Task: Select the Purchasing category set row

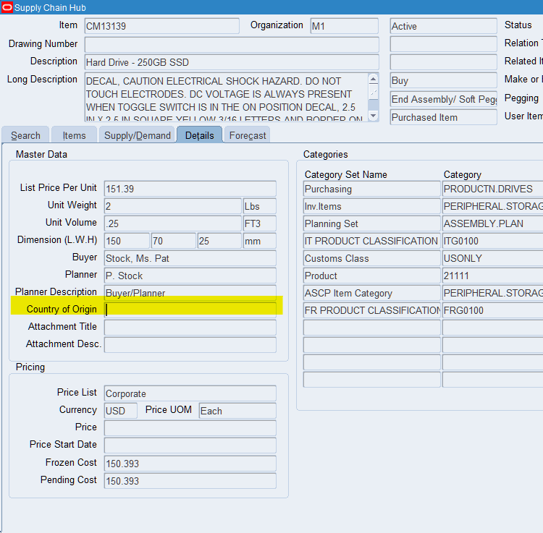Action: [x=372, y=189]
